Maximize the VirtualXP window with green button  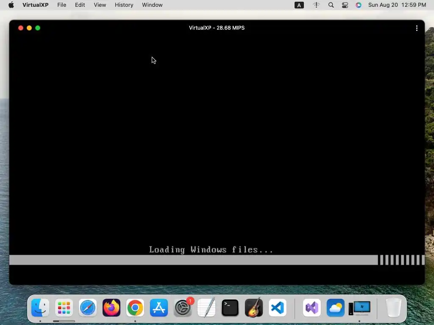tap(38, 28)
